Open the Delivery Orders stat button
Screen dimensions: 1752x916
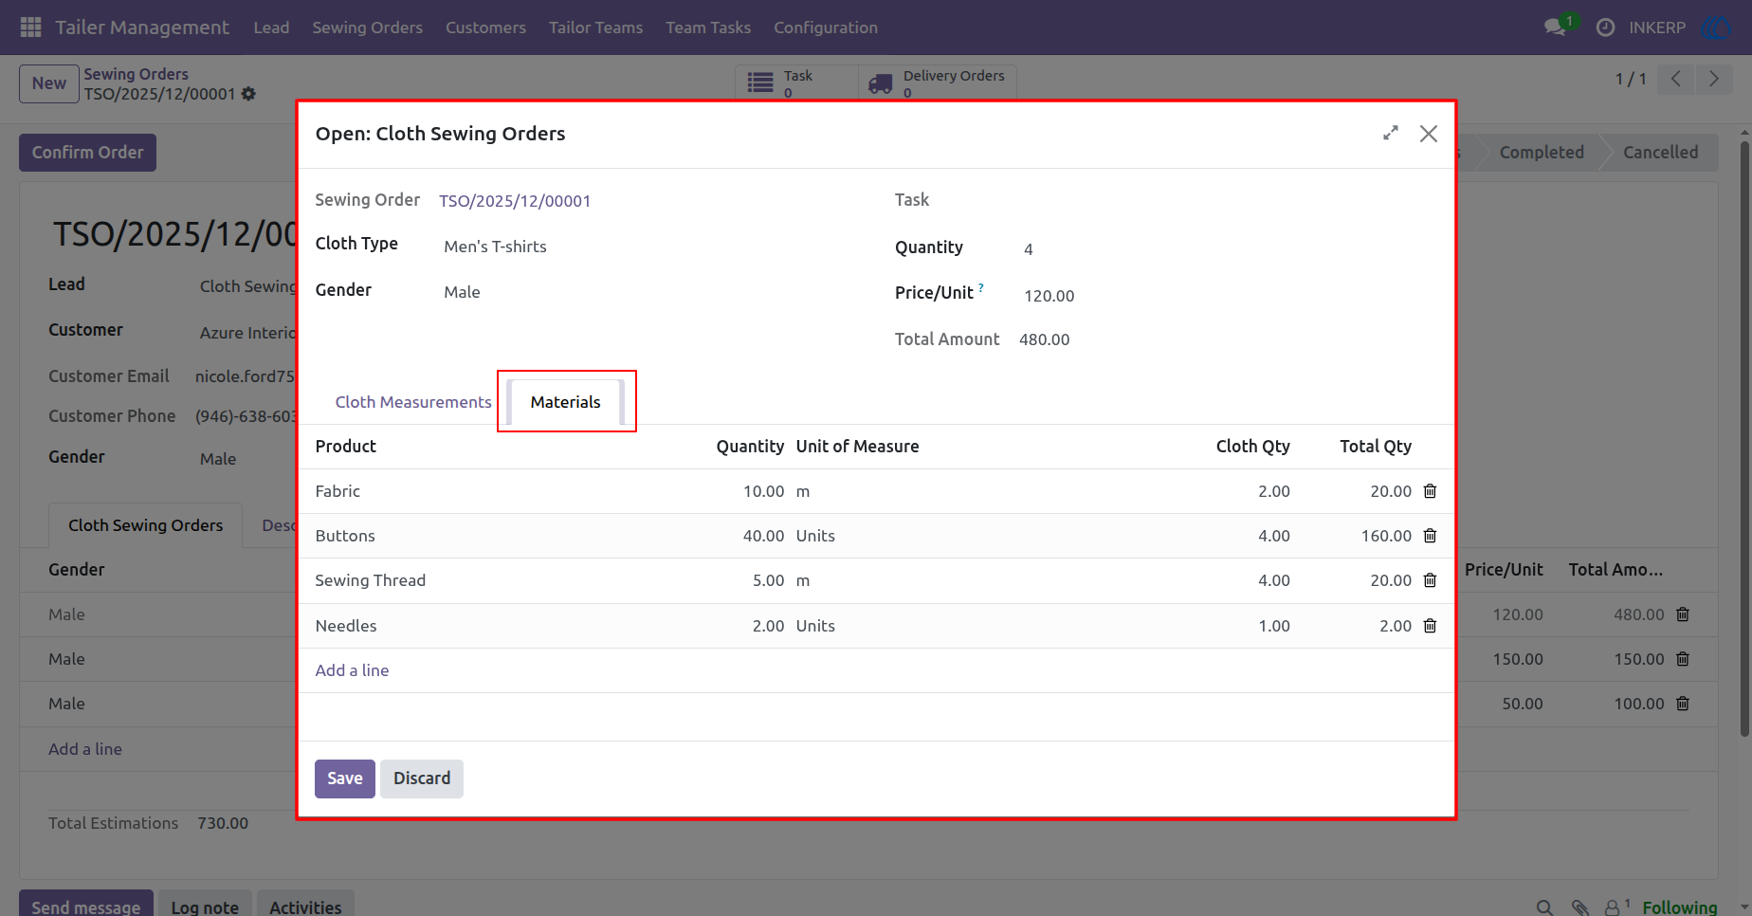(937, 82)
